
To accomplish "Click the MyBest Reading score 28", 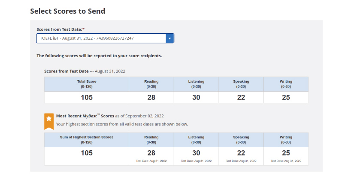I will pyautogui.click(x=151, y=153).
